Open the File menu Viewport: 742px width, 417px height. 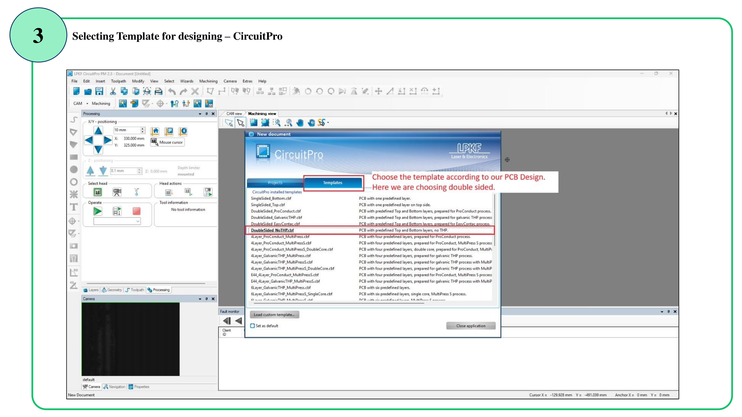tap(75, 81)
